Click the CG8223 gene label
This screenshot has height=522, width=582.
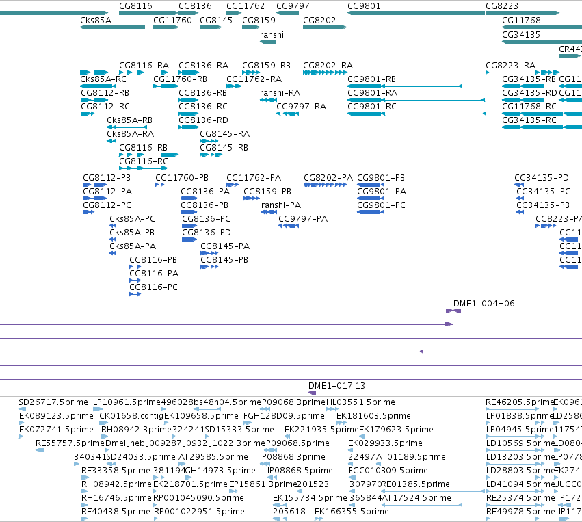pyautogui.click(x=502, y=6)
